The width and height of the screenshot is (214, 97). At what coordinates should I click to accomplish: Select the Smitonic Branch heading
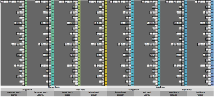[120, 92]
